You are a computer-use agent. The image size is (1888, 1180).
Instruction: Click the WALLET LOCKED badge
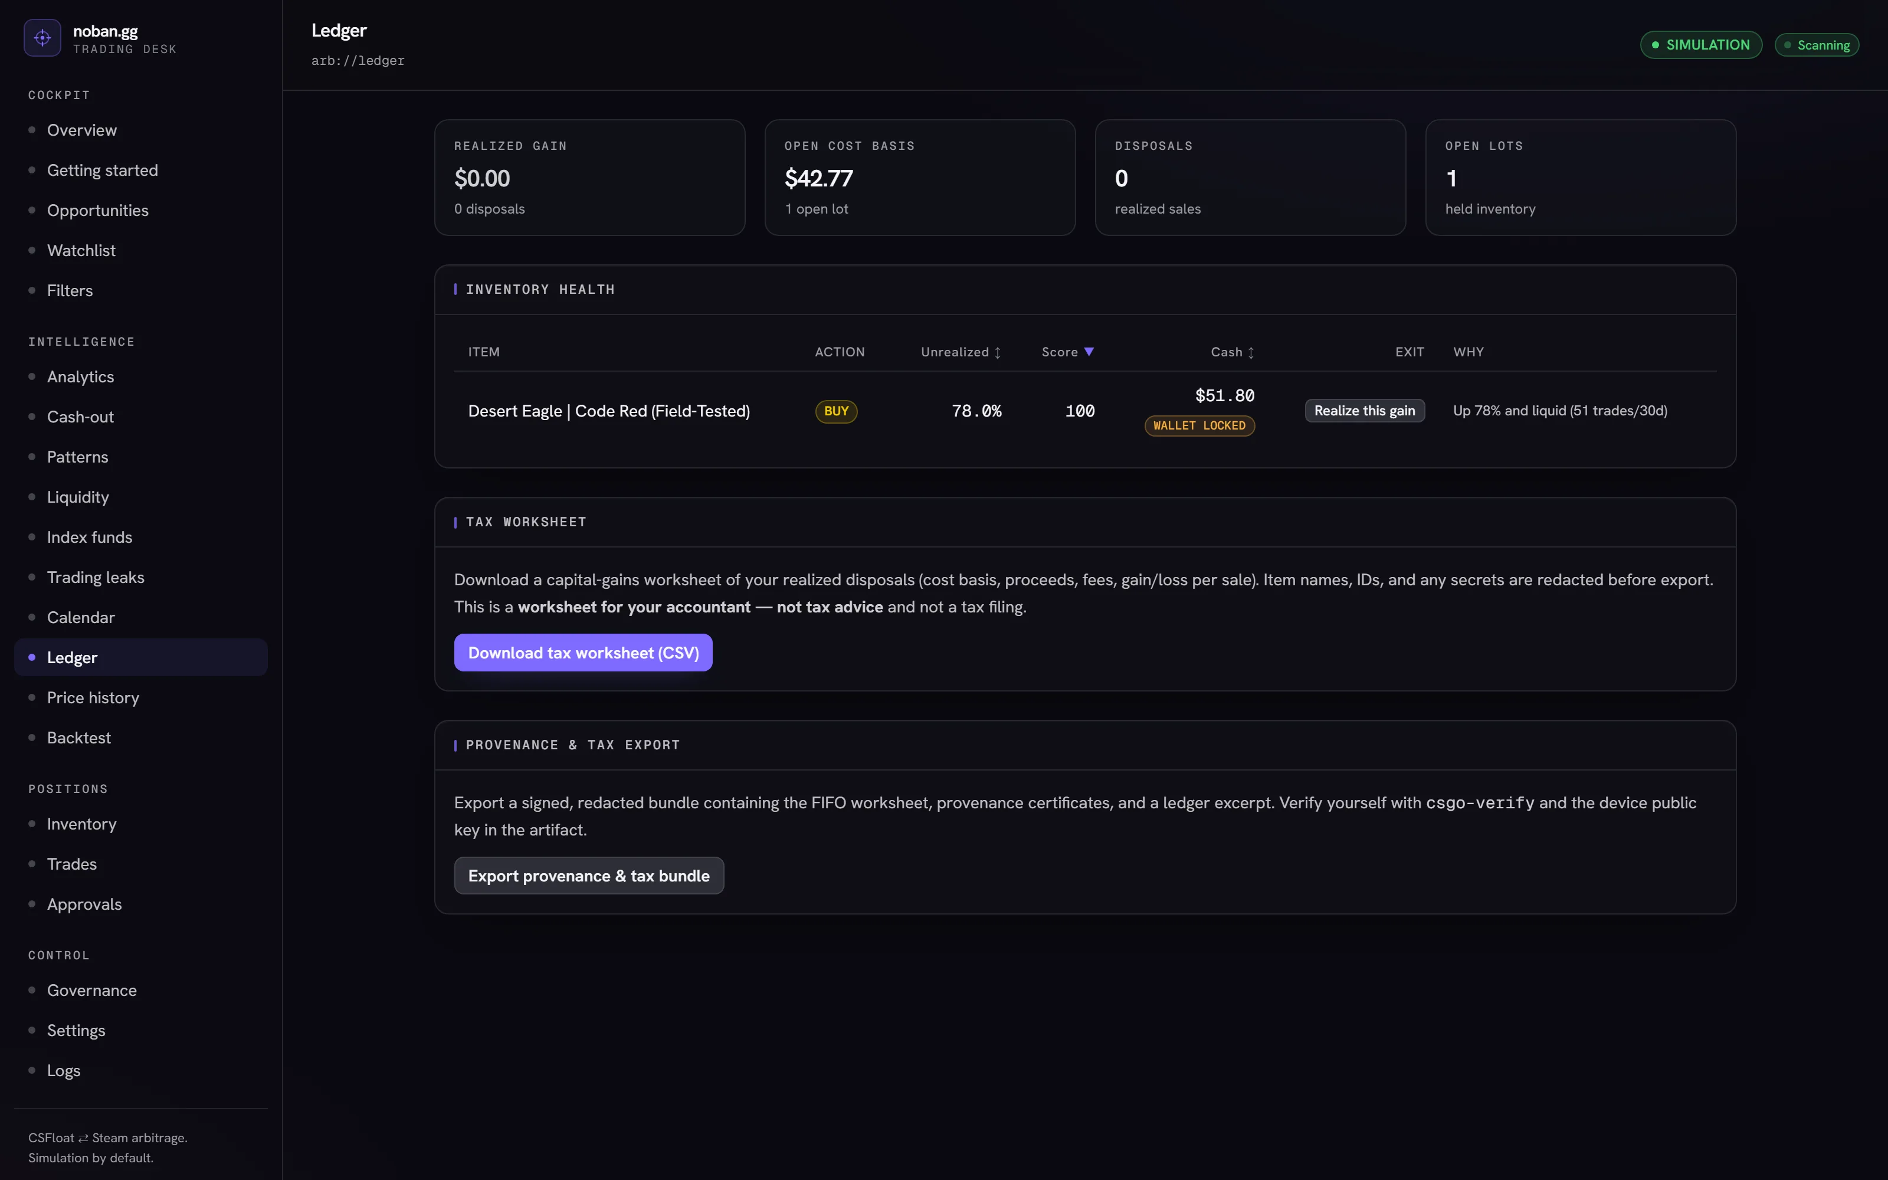pyautogui.click(x=1199, y=426)
